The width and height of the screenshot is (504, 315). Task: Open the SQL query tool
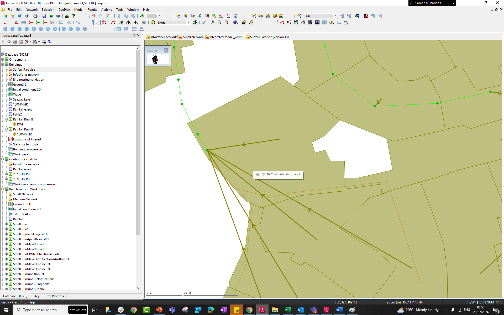click(x=17, y=23)
